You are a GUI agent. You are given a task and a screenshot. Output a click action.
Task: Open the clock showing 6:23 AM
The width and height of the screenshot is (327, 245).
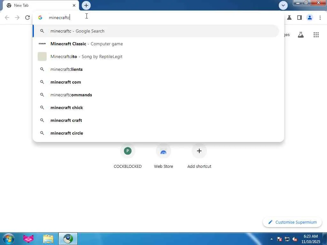[310, 239]
